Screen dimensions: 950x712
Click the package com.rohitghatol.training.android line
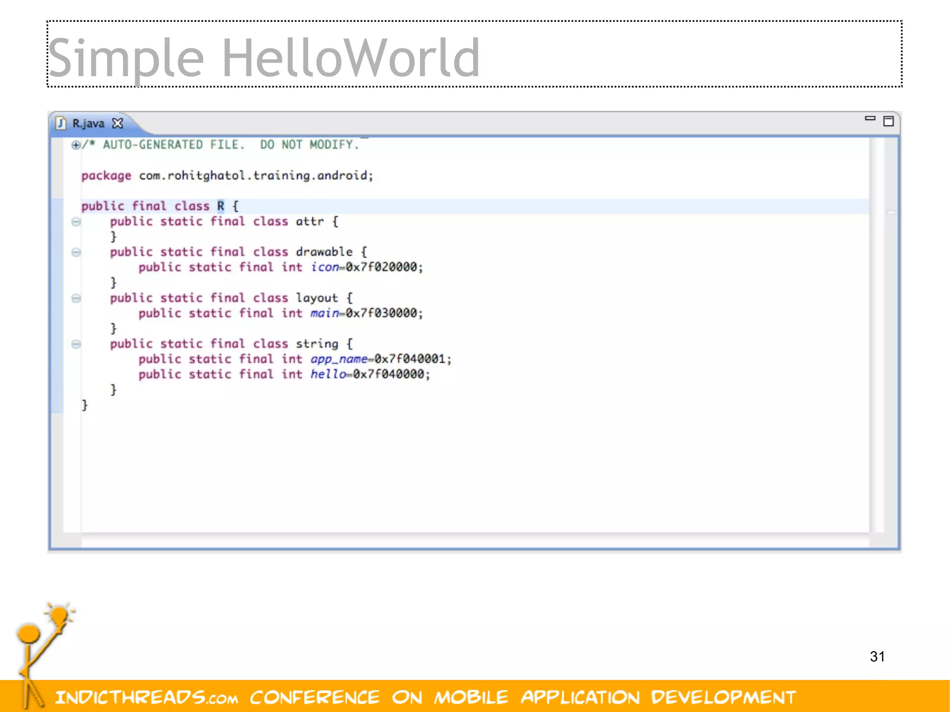coord(227,176)
